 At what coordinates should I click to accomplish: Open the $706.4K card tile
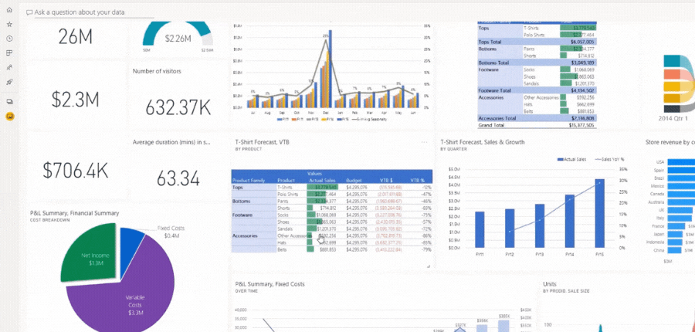pyautogui.click(x=76, y=171)
